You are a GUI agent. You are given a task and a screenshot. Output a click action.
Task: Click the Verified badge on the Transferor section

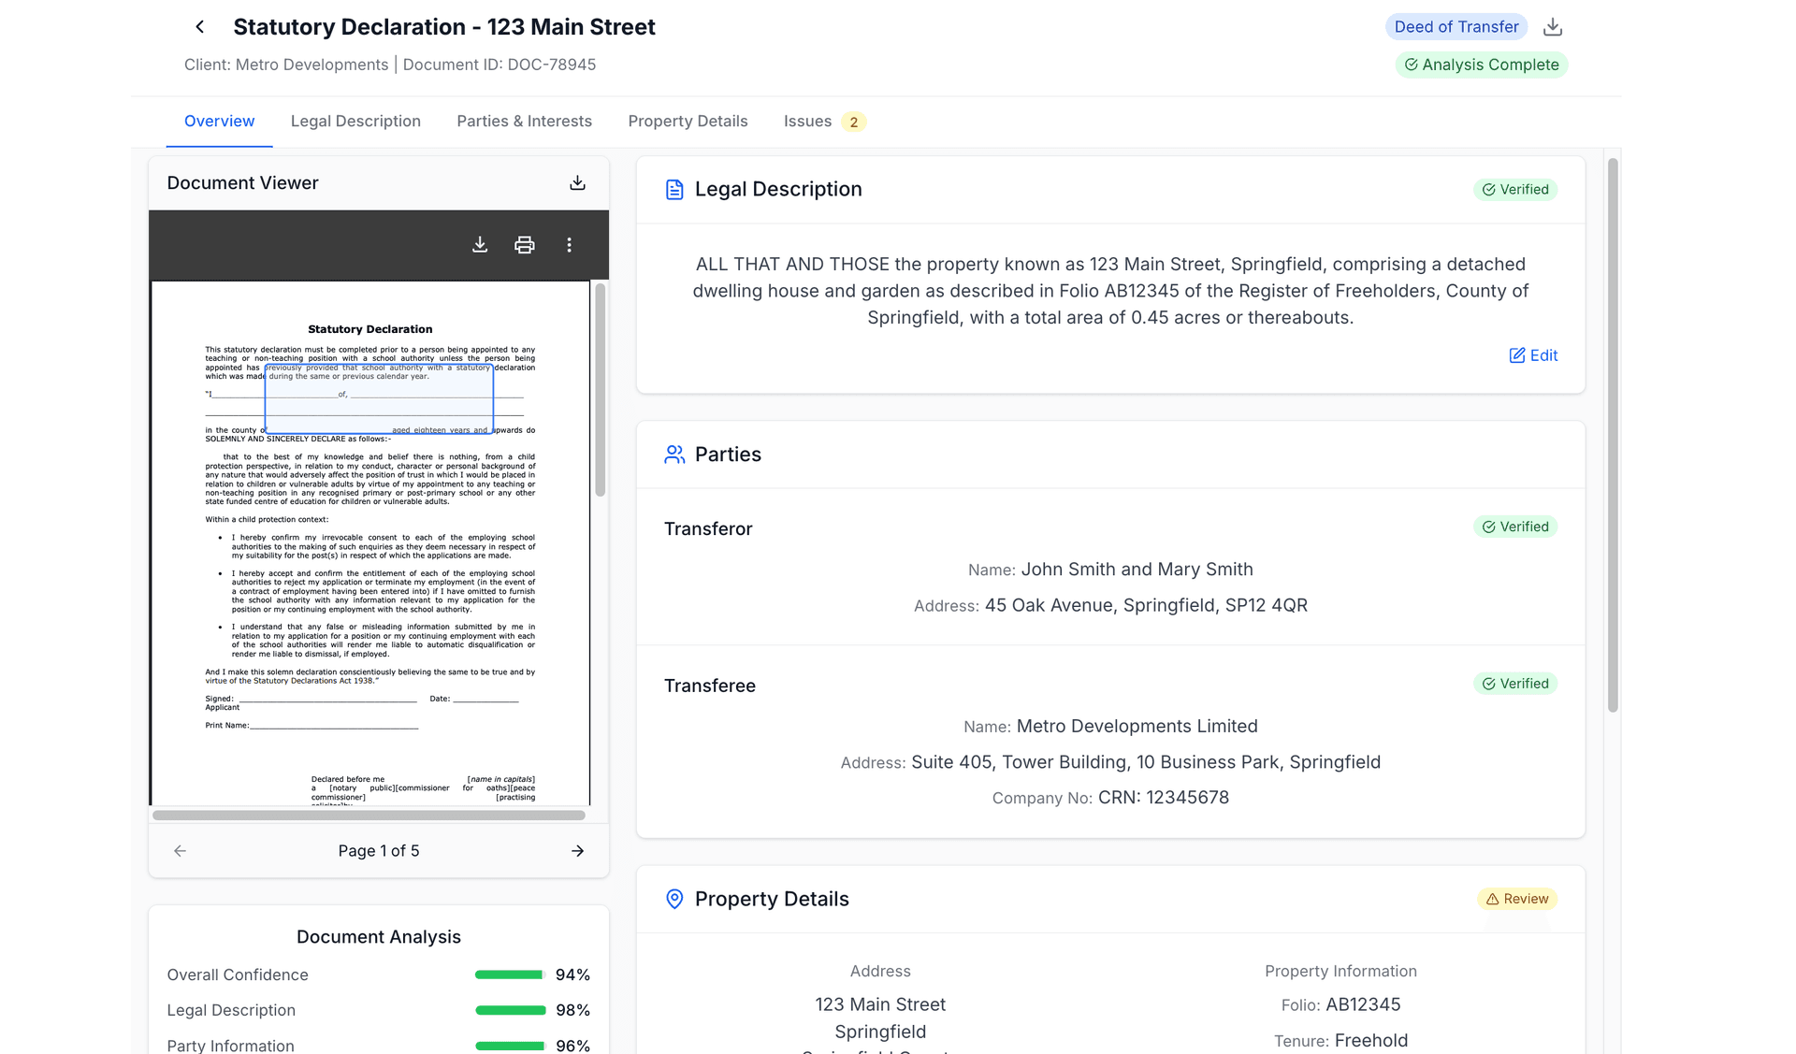[1515, 526]
